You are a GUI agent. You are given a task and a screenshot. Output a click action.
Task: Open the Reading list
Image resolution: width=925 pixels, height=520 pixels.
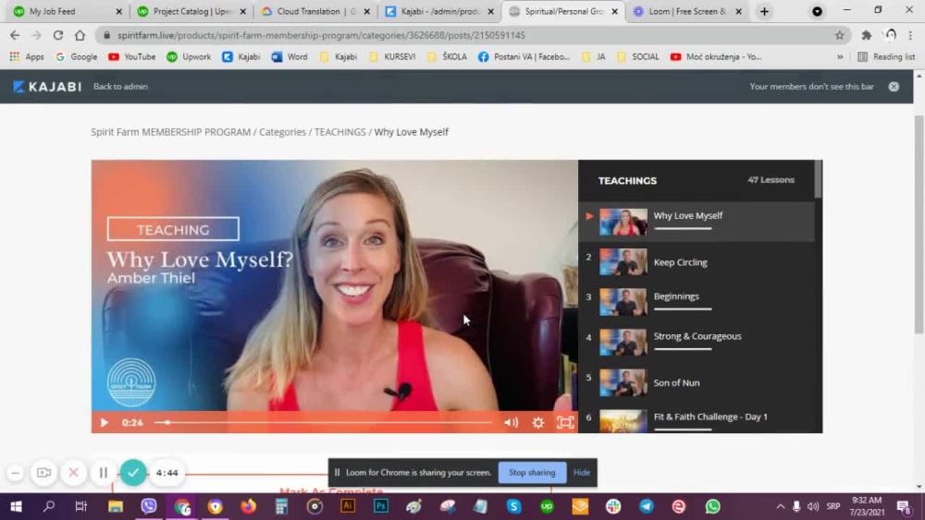886,56
